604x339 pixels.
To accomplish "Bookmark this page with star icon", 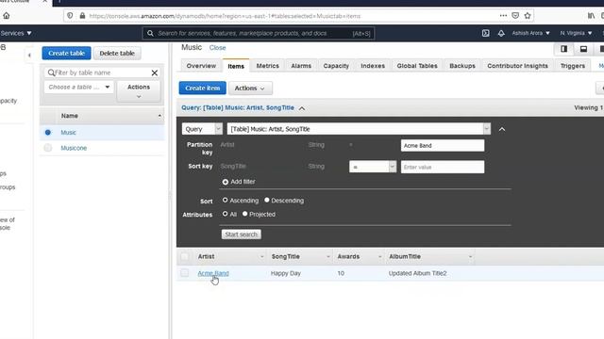I will pyautogui.click(x=528, y=16).
